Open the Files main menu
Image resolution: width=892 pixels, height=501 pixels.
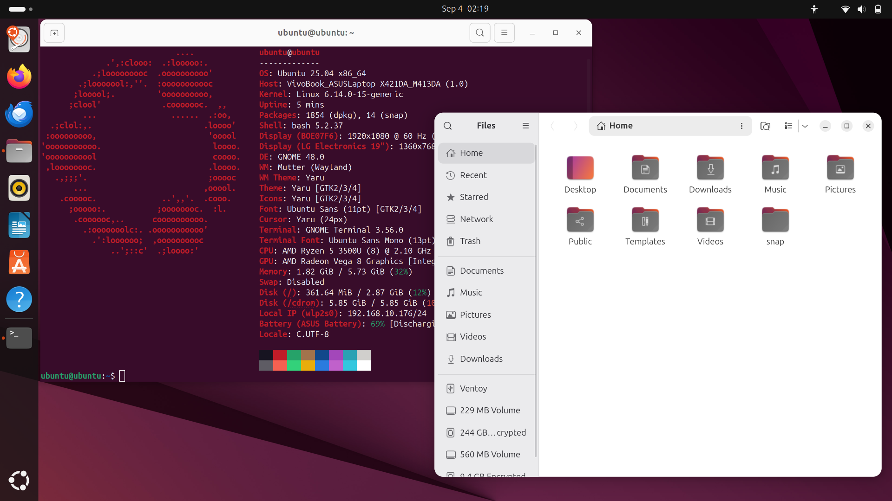(x=525, y=126)
